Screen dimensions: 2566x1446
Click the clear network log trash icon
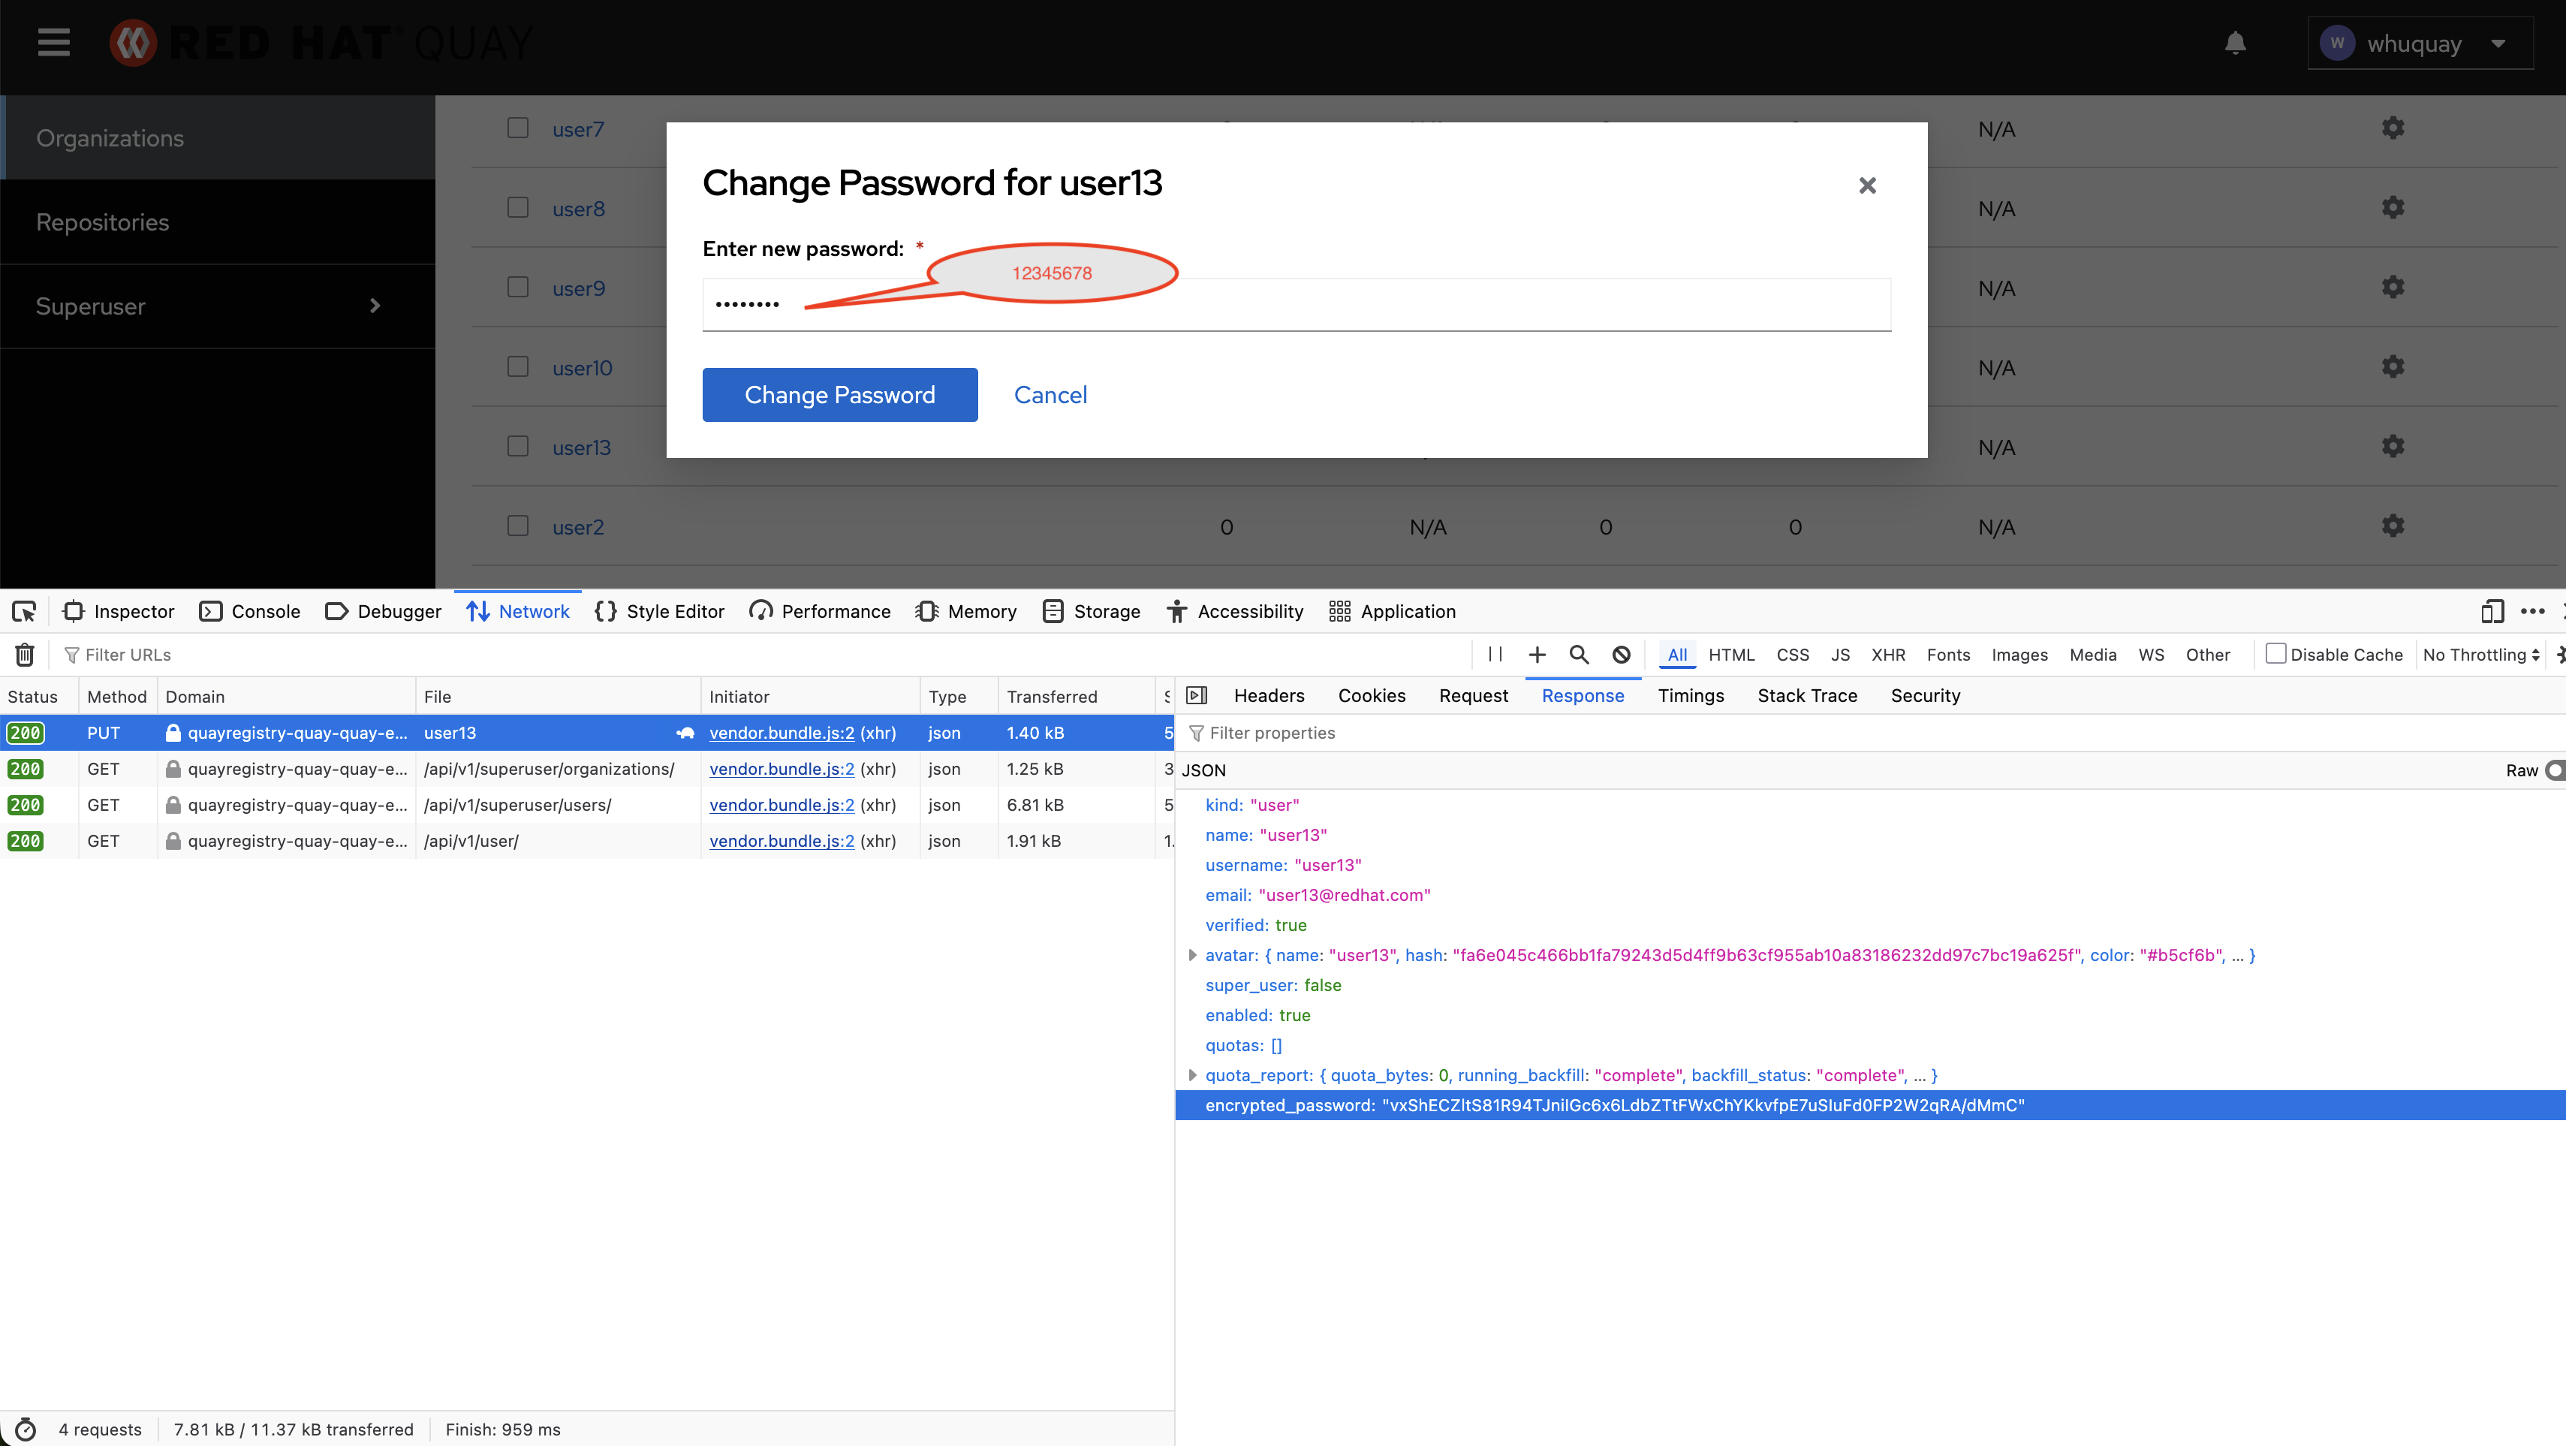coord(25,654)
